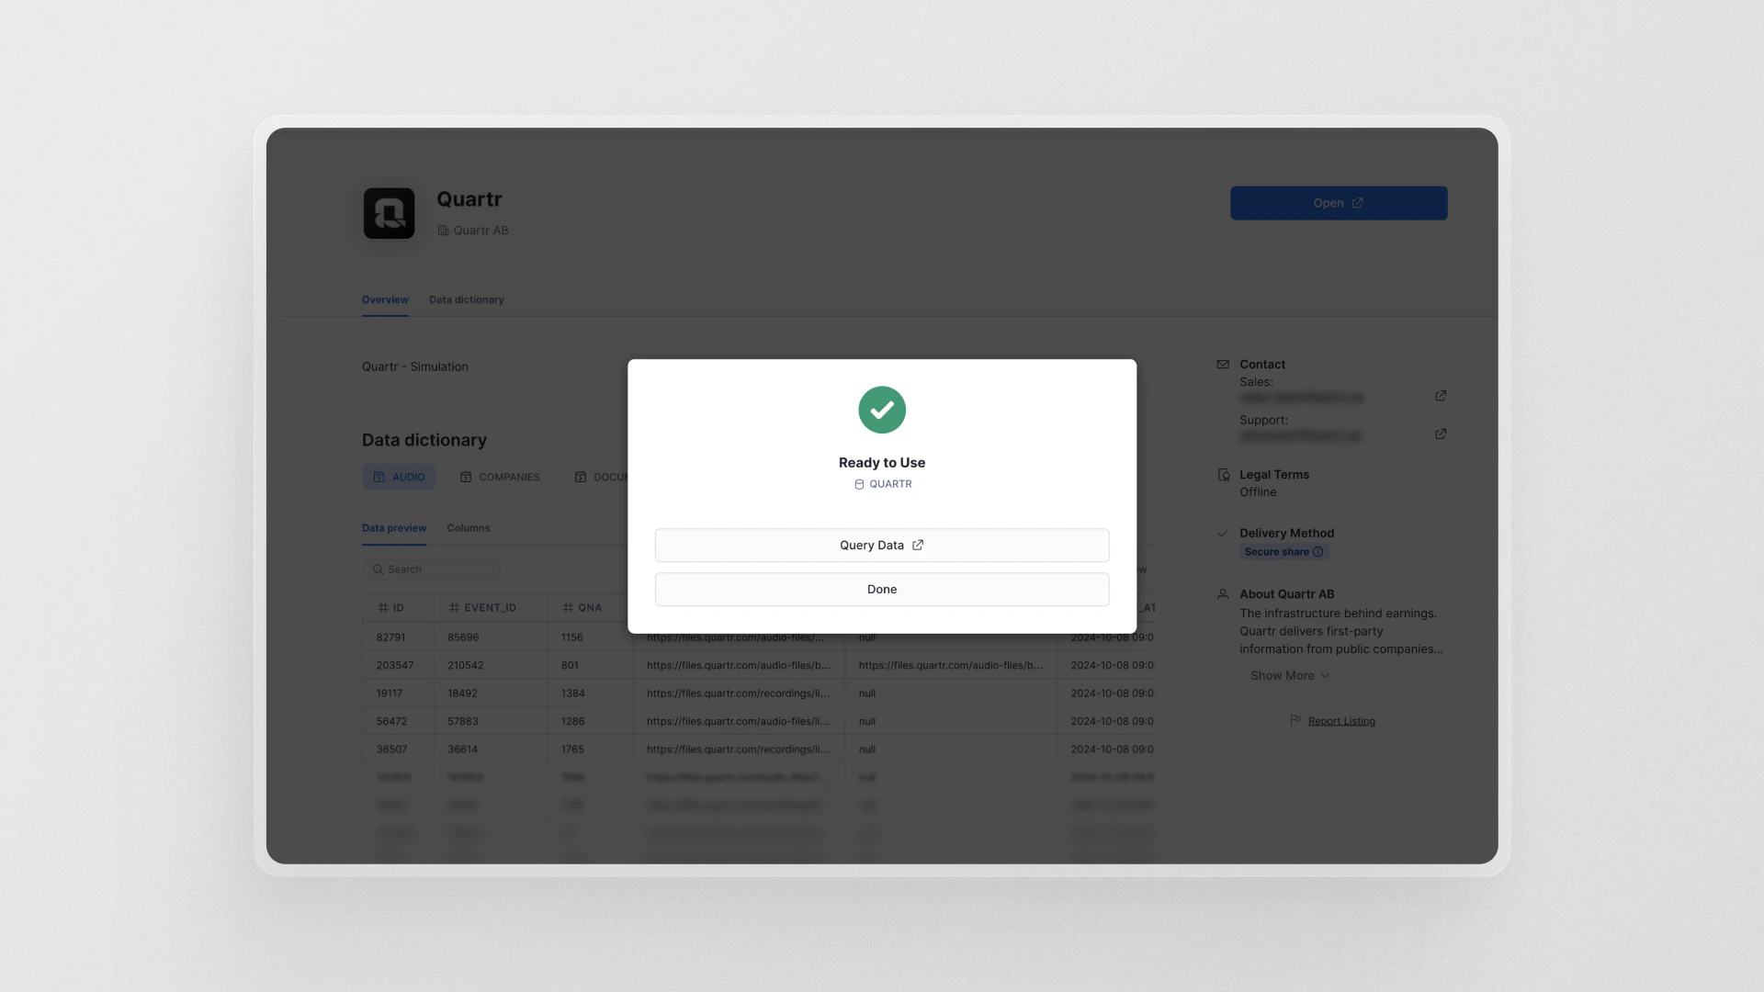Select the AUDIO table chip

click(399, 477)
